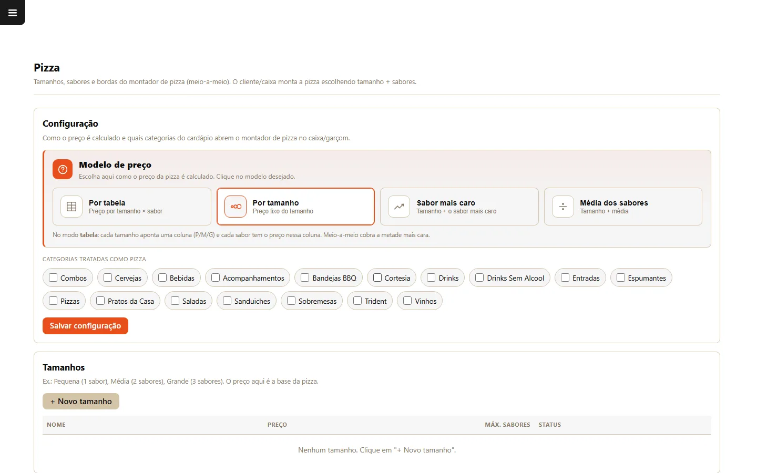Viewport: 757px width, 473px height.
Task: Tick the Bandejas BBQ checkbox
Action: coord(305,277)
